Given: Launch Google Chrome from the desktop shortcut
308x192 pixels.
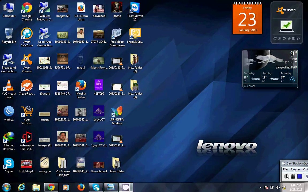Looking at the screenshot, I should point(27,12).
